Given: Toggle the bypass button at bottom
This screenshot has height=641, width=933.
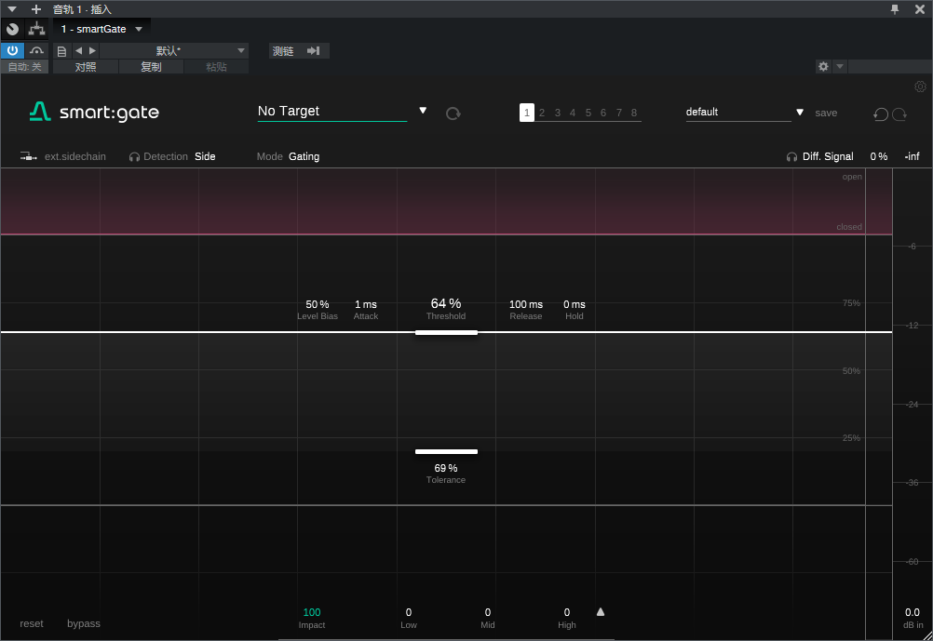Looking at the screenshot, I should point(84,623).
